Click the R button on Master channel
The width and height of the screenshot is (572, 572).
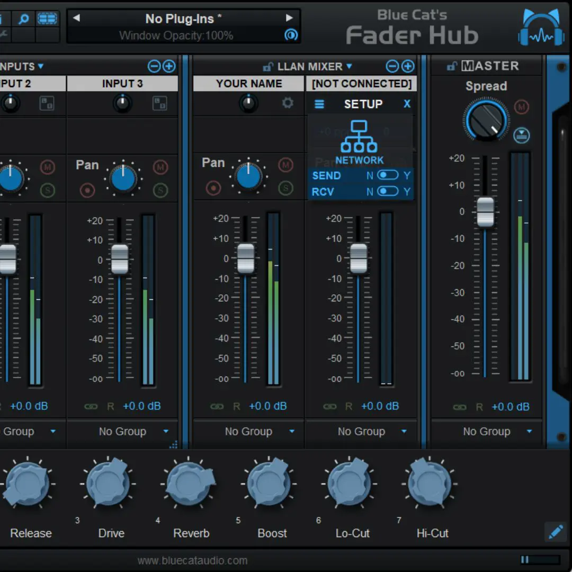[x=479, y=407]
